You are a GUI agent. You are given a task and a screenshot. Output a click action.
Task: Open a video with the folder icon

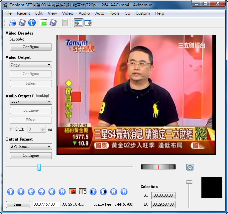point(12,23)
